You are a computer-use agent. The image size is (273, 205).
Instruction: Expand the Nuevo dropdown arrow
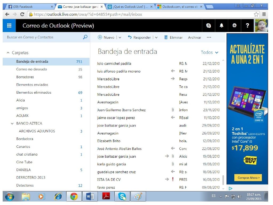click(x=120, y=37)
